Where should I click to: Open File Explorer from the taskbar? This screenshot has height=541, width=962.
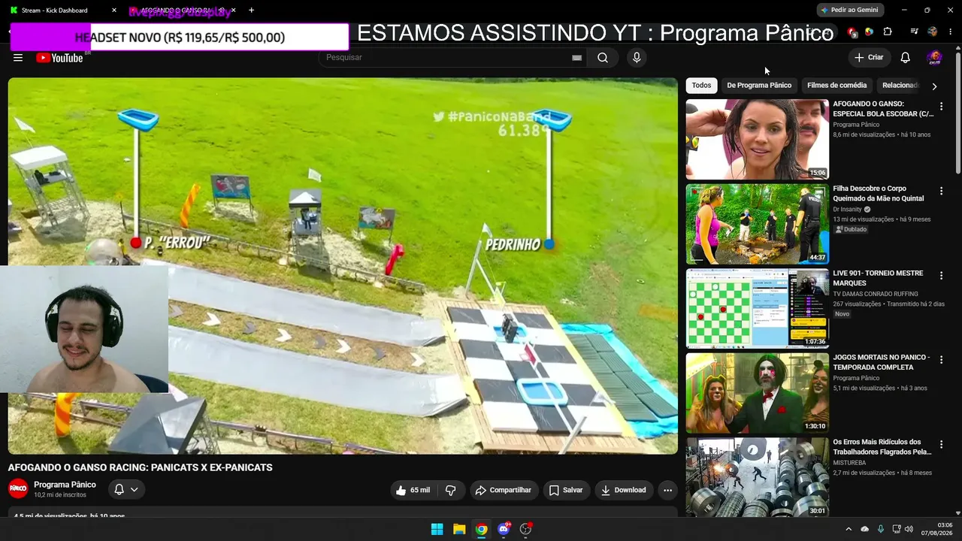(x=459, y=529)
